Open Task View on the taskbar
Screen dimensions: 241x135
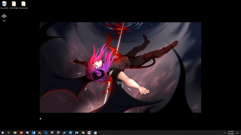(9, 133)
